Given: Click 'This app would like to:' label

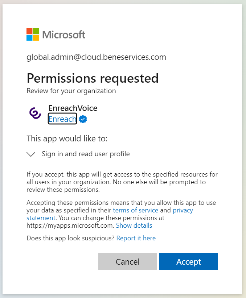Looking at the screenshot, I should pyautogui.click(x=67, y=138).
